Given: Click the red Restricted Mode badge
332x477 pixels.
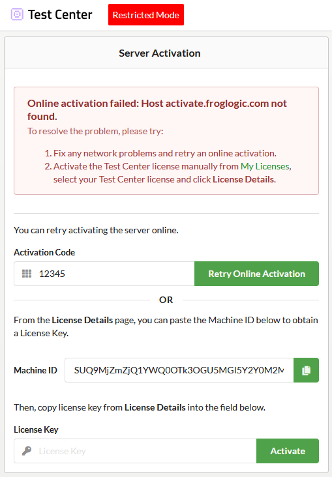Looking at the screenshot, I should 146,14.
